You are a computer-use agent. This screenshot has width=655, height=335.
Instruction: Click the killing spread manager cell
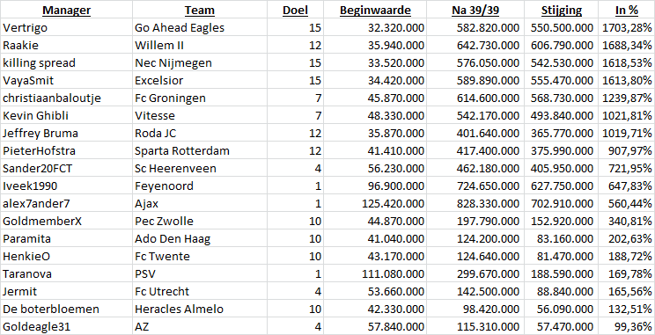pyautogui.click(x=66, y=62)
